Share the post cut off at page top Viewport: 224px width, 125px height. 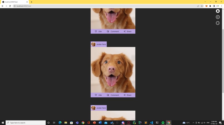(x=128, y=31)
